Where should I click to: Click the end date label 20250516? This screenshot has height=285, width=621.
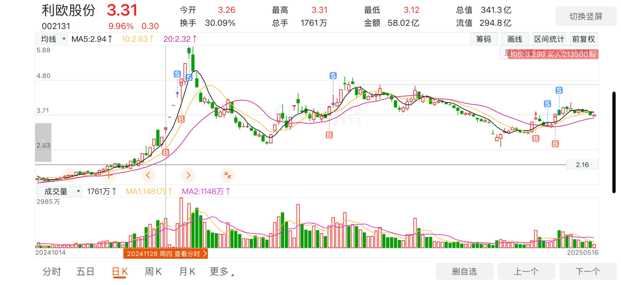pyautogui.click(x=583, y=253)
